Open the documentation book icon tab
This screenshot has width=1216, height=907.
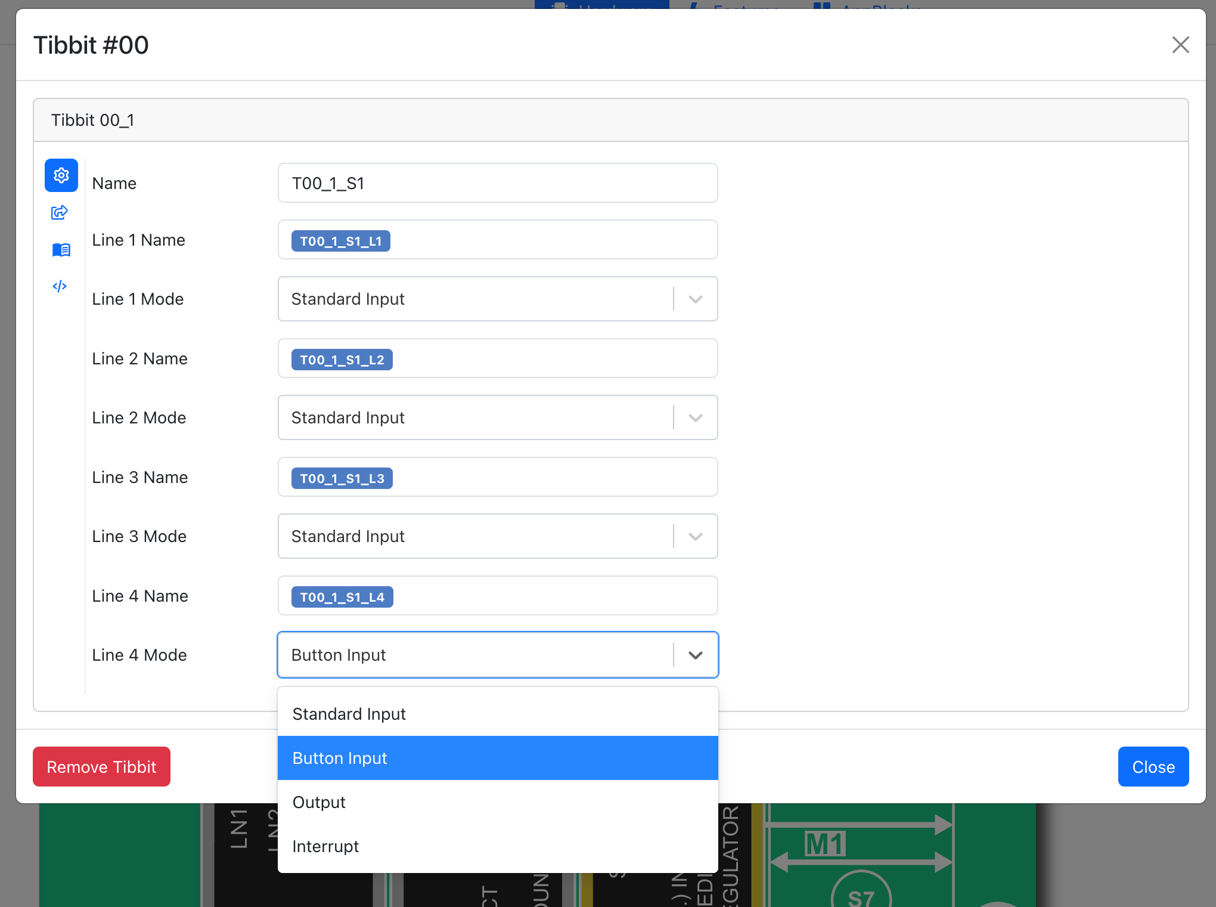[61, 250]
